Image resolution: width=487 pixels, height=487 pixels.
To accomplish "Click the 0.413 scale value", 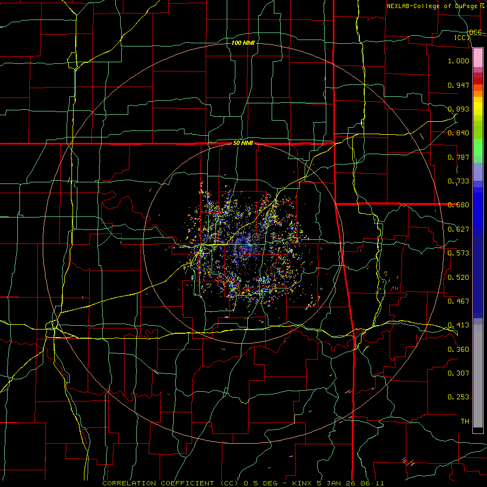I will point(458,325).
